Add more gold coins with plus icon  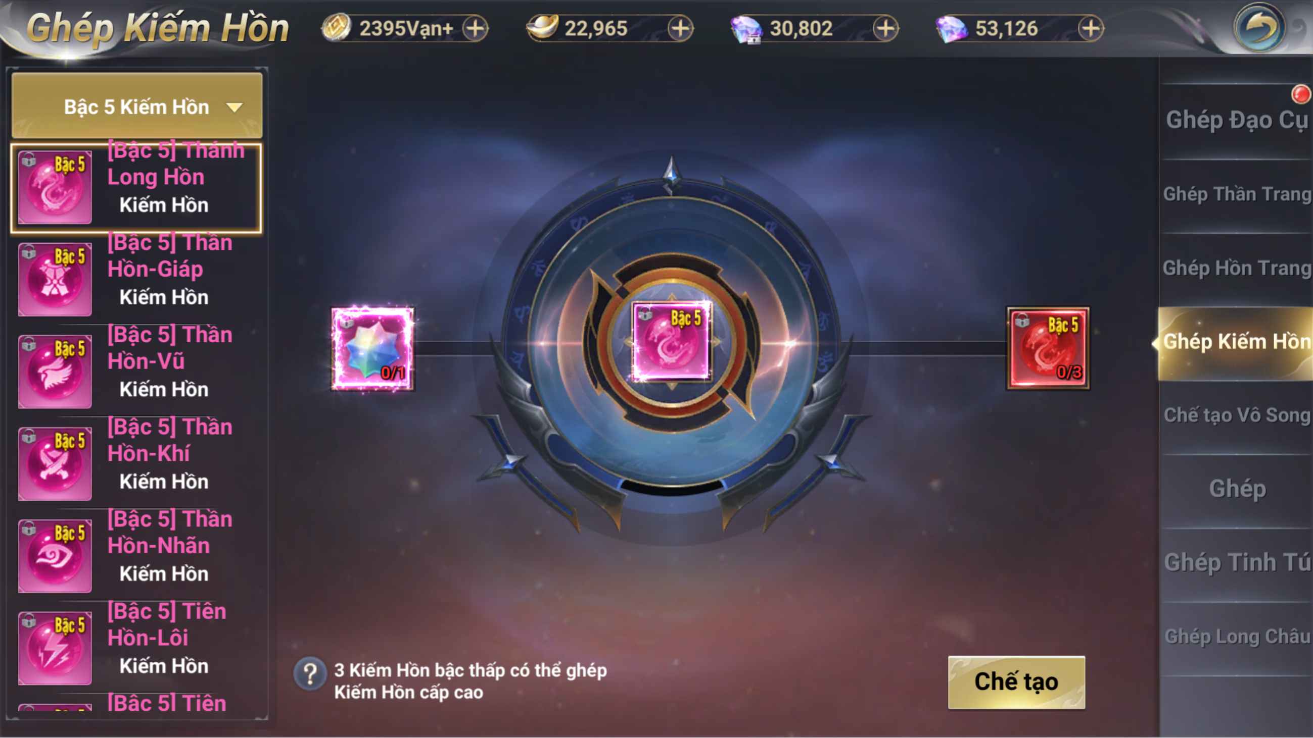(475, 28)
